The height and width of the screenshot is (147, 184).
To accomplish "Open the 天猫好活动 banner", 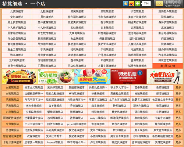I will (x=165, y=76).
